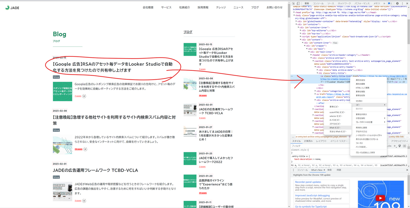
Task: Open サービス in the site navigation
Action: click(x=166, y=7)
